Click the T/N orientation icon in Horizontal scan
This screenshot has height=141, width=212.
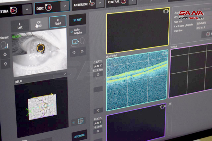[x=164, y=54]
